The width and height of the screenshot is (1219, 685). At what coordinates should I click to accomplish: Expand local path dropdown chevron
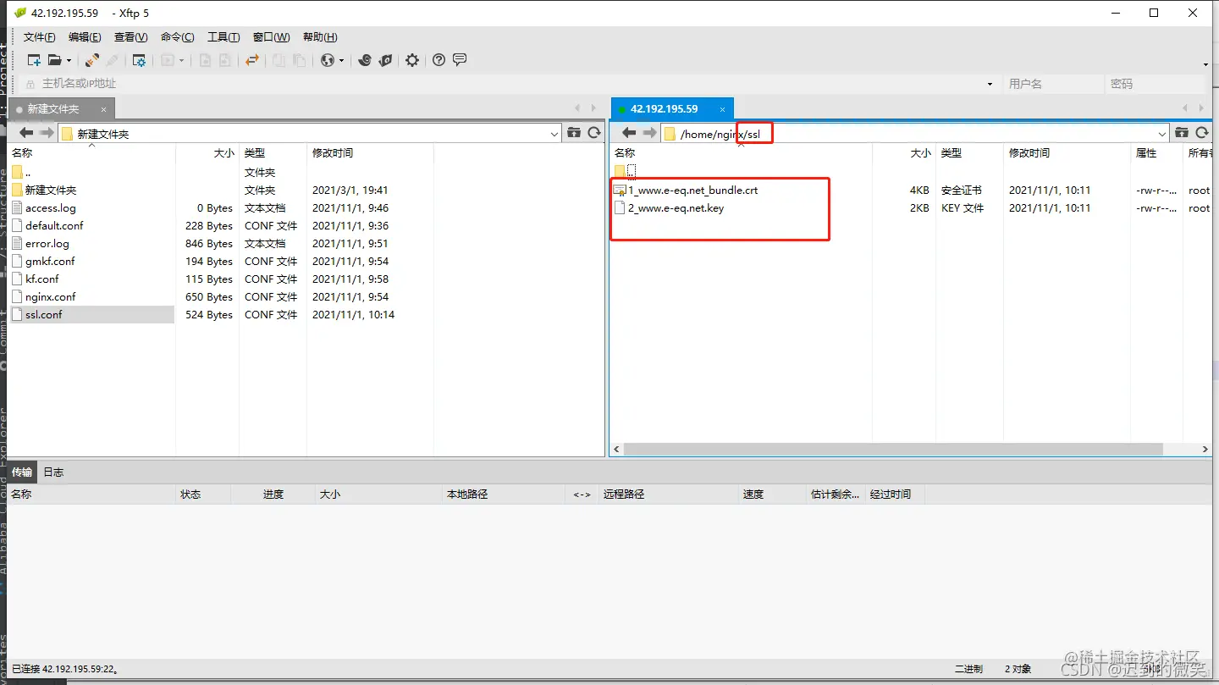(554, 134)
